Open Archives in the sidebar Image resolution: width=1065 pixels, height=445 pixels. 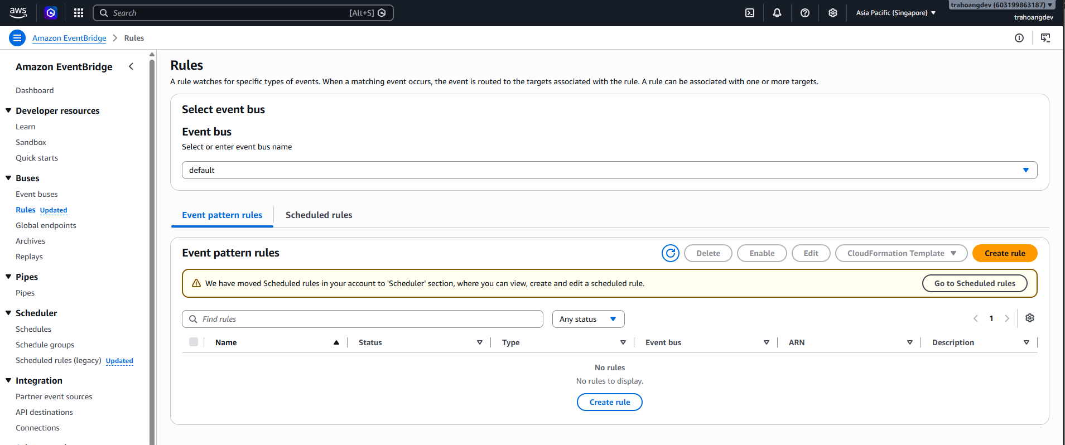tap(30, 241)
